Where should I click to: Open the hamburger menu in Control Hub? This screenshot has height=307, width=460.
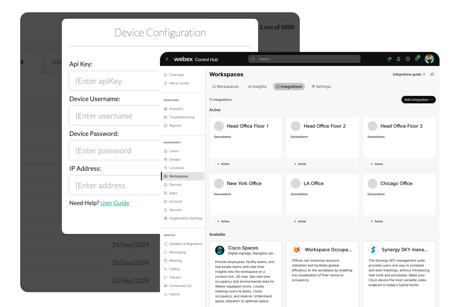[167, 59]
